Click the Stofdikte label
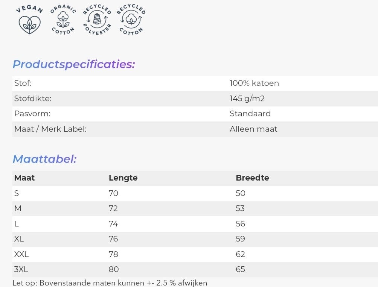Image resolution: width=378 pixels, height=287 pixels. [x=33, y=99]
